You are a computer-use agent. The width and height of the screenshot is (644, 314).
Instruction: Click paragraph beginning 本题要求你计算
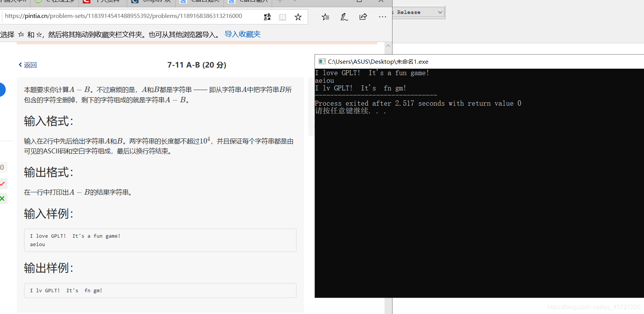click(x=158, y=95)
